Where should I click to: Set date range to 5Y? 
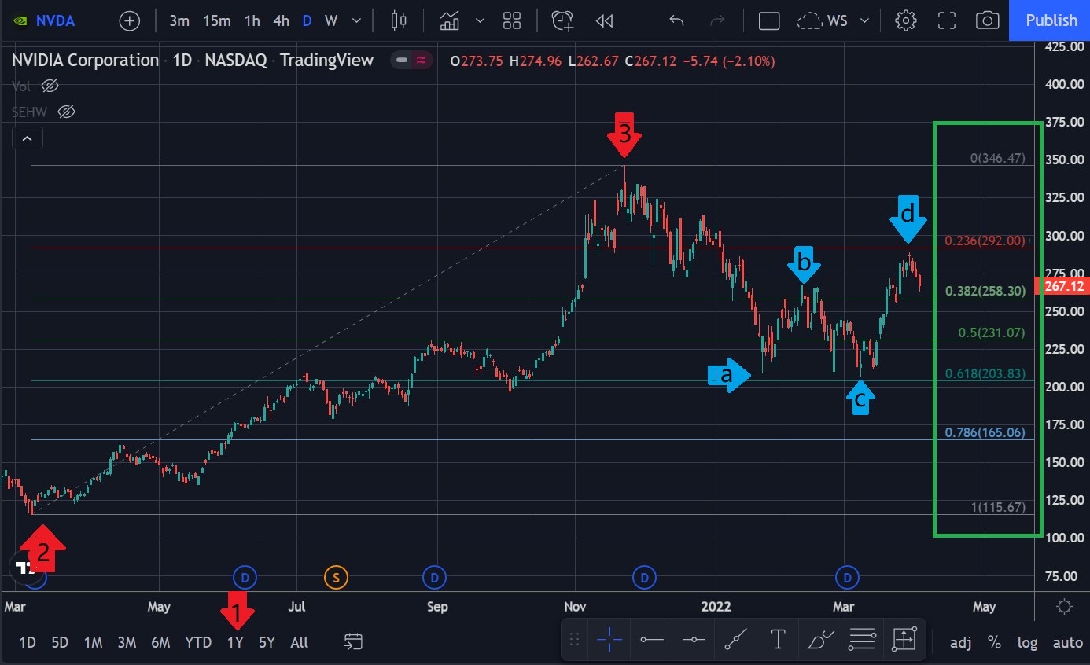pyautogui.click(x=267, y=642)
